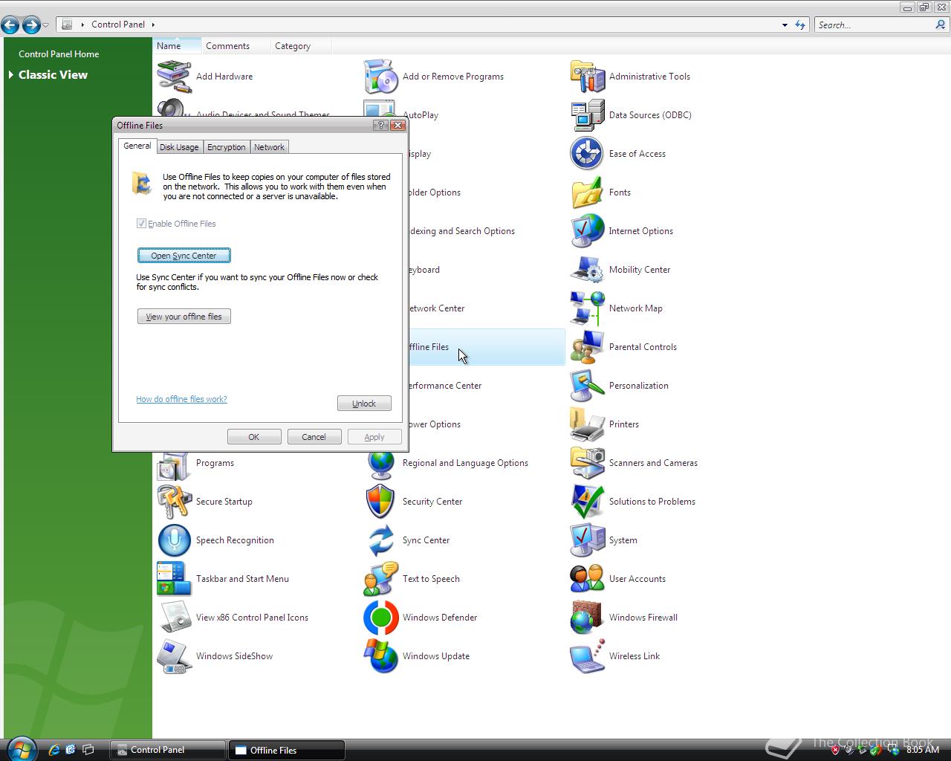951x761 pixels.
Task: Open the Internet Options icon
Action: pos(587,231)
